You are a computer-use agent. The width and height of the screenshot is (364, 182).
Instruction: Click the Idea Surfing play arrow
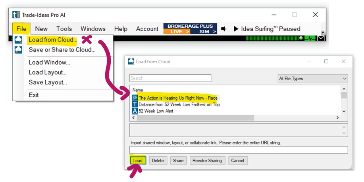pos(236,29)
